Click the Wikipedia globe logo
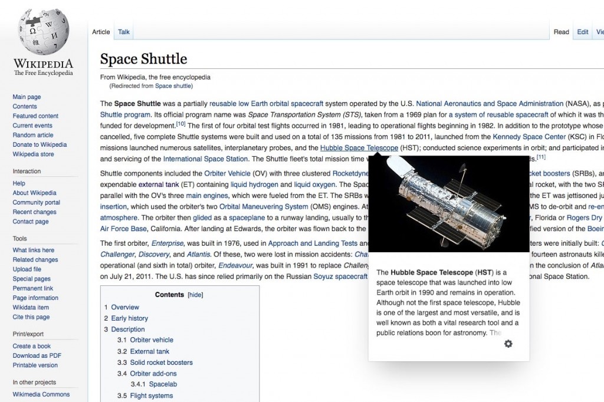The height and width of the screenshot is (402, 604). point(44,32)
